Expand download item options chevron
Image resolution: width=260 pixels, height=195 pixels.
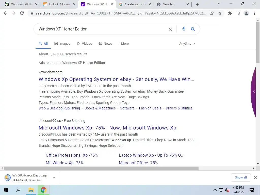pyautogui.click(x=54, y=177)
